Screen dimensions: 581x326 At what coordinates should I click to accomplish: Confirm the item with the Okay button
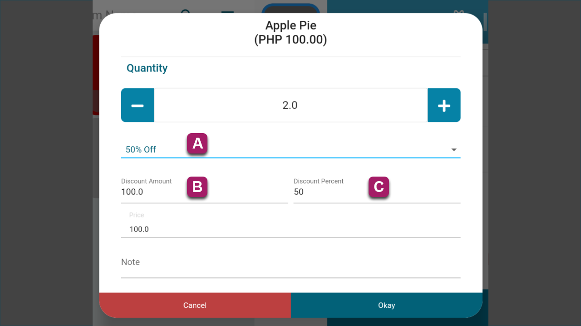pos(386,305)
